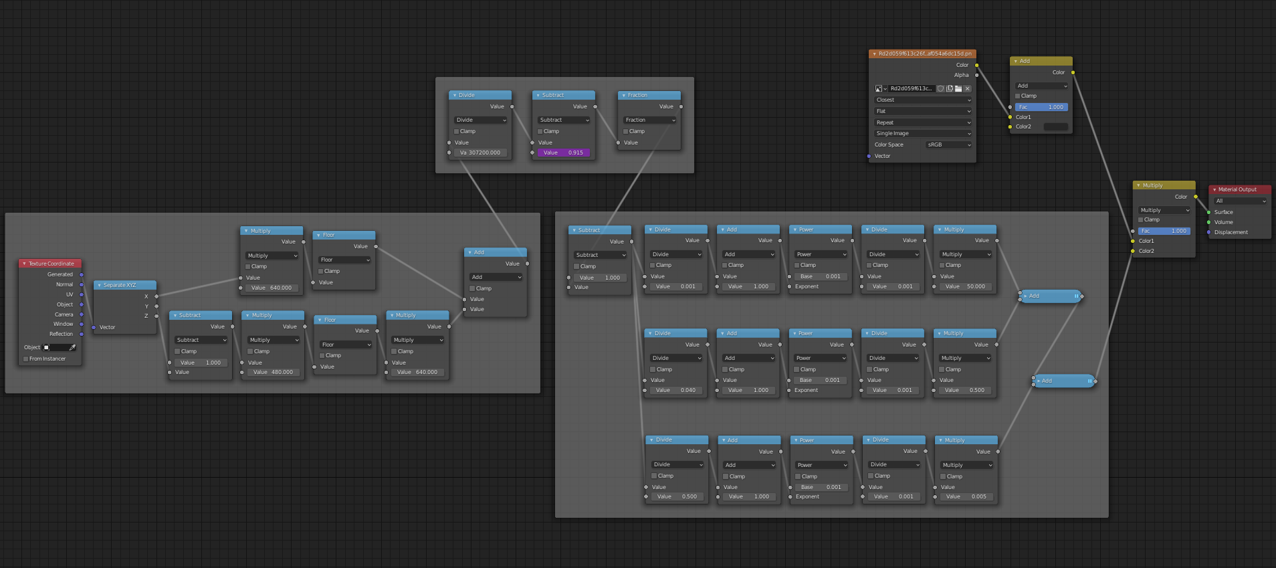Click UV output socket on Texture Coordinate
The width and height of the screenshot is (1276, 568).
[82, 294]
